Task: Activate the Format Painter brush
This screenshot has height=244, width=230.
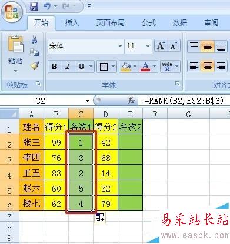Action: pos(35,65)
